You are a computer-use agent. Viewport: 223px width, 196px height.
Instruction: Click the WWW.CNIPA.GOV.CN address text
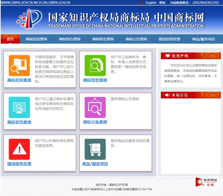coord(17,3)
